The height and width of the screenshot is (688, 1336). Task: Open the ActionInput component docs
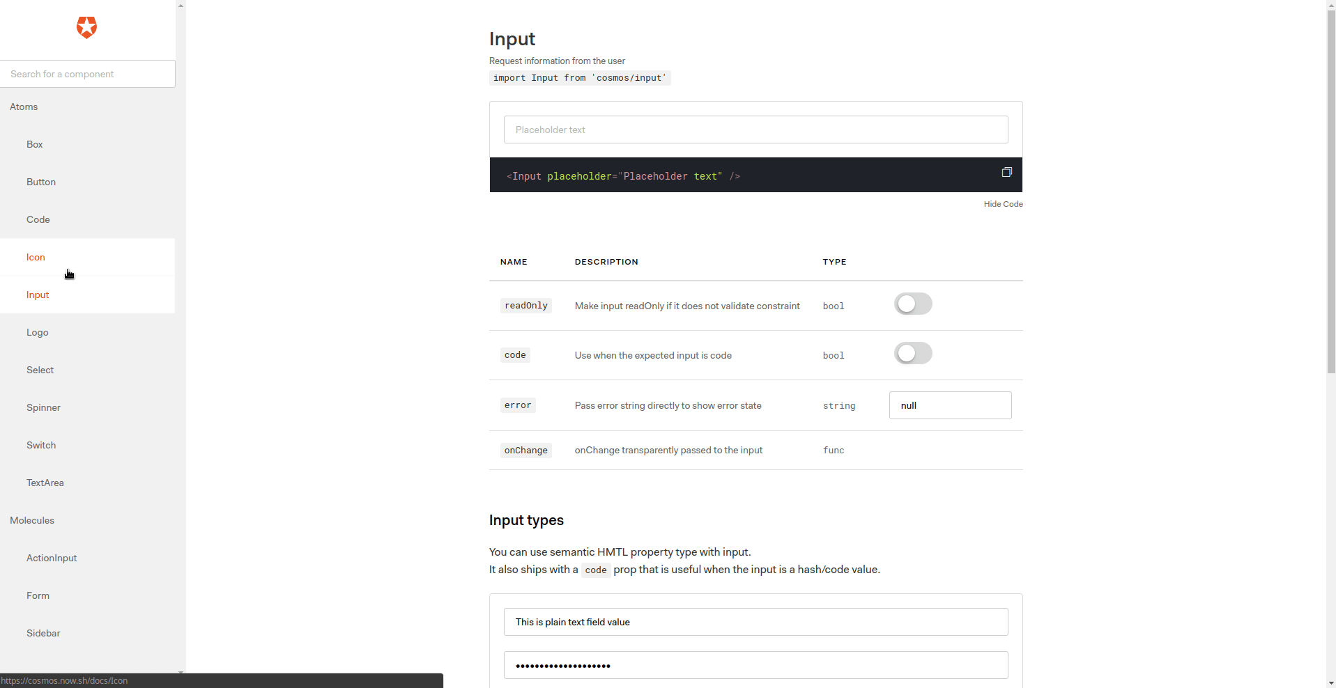click(x=52, y=558)
